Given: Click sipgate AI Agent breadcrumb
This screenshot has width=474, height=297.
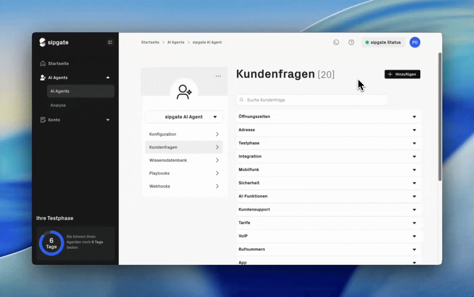Looking at the screenshot, I should [207, 42].
